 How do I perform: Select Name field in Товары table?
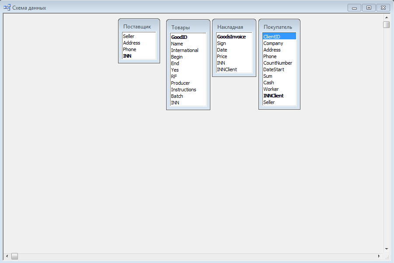pos(188,44)
